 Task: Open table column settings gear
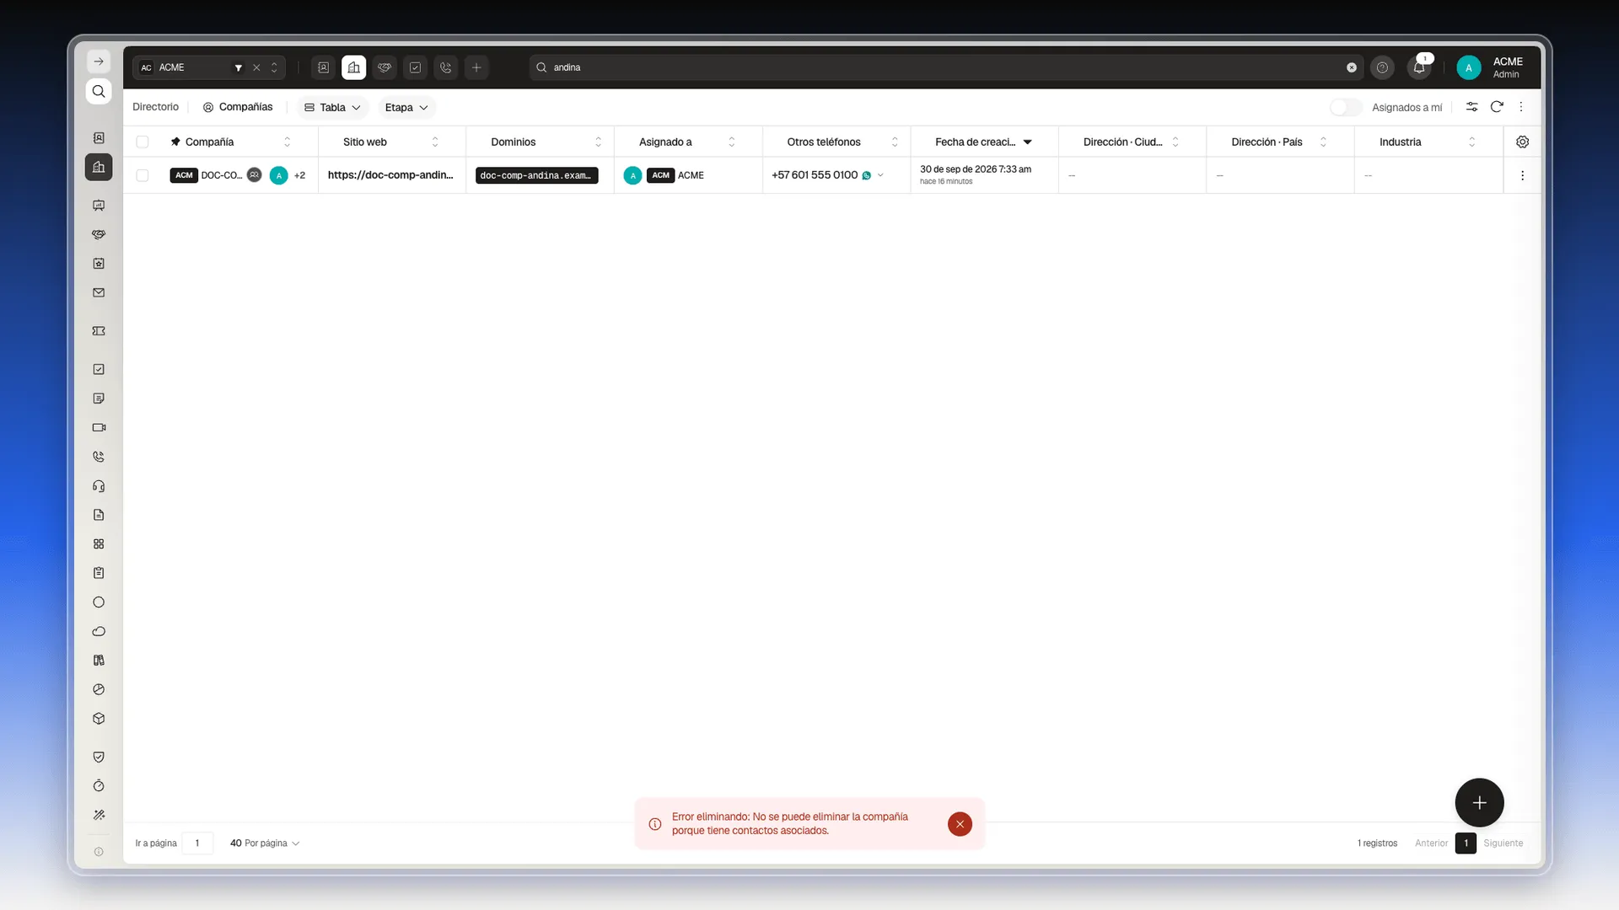(1522, 142)
